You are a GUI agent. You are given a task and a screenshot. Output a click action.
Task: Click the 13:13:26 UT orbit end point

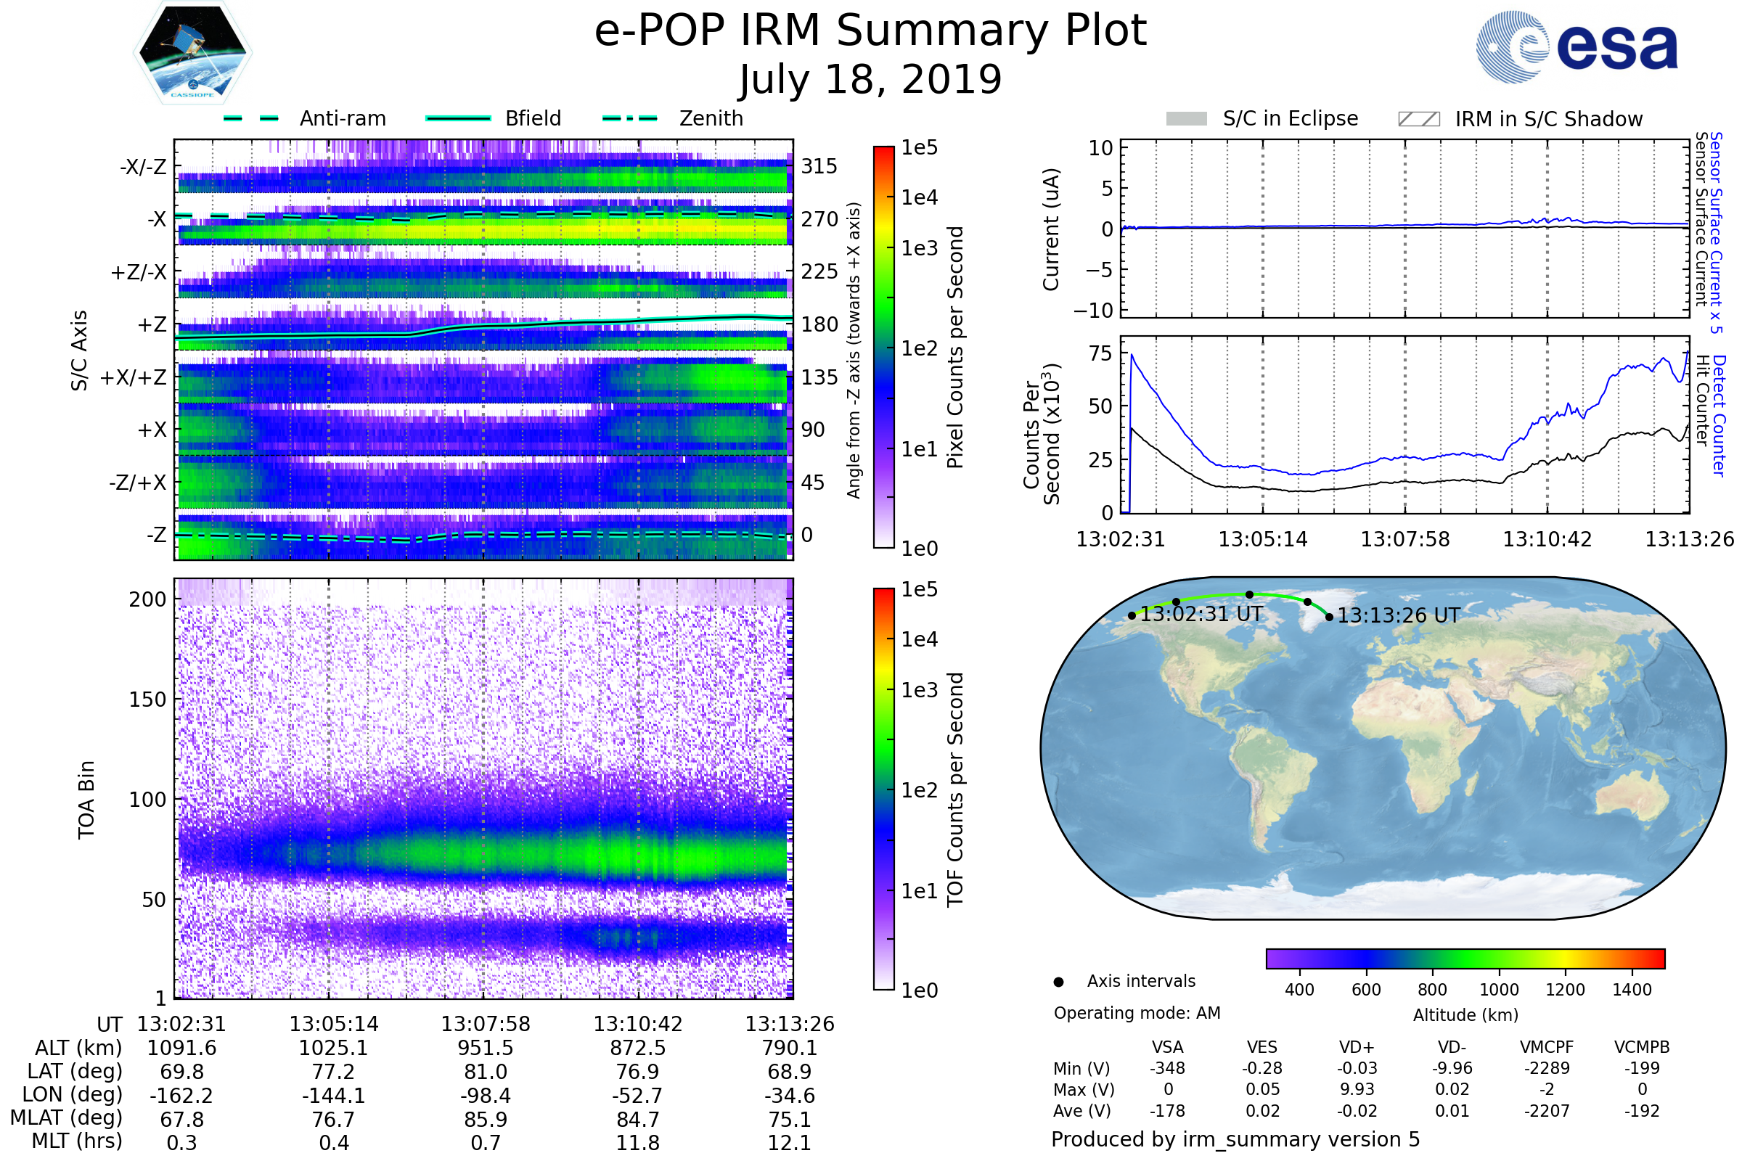[x=1330, y=617]
